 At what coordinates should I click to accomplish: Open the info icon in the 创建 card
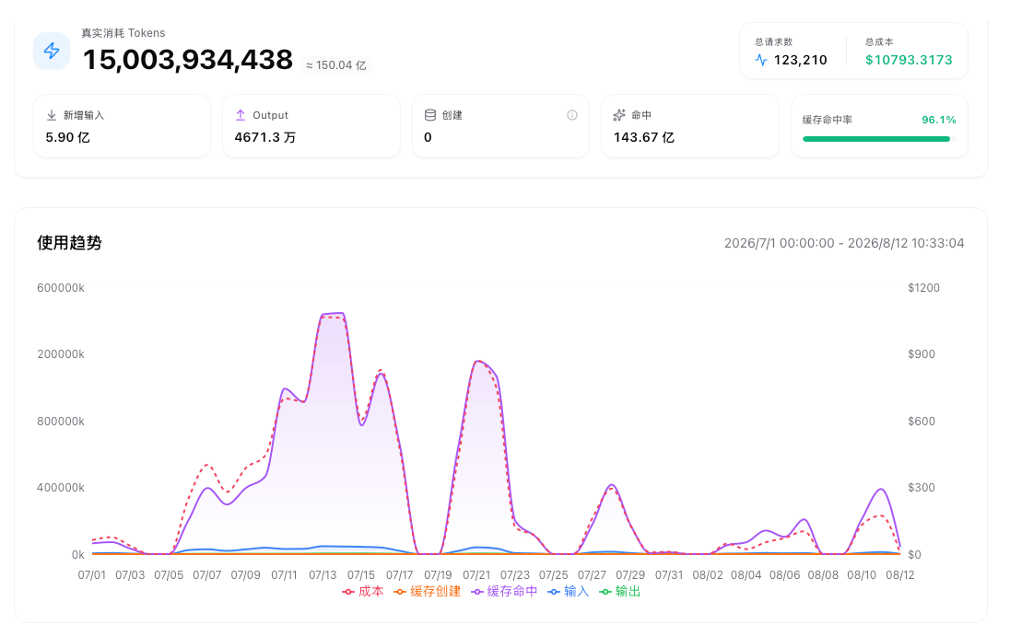(572, 115)
